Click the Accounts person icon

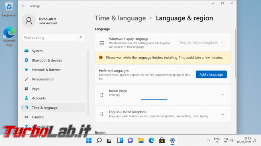pos(26,98)
